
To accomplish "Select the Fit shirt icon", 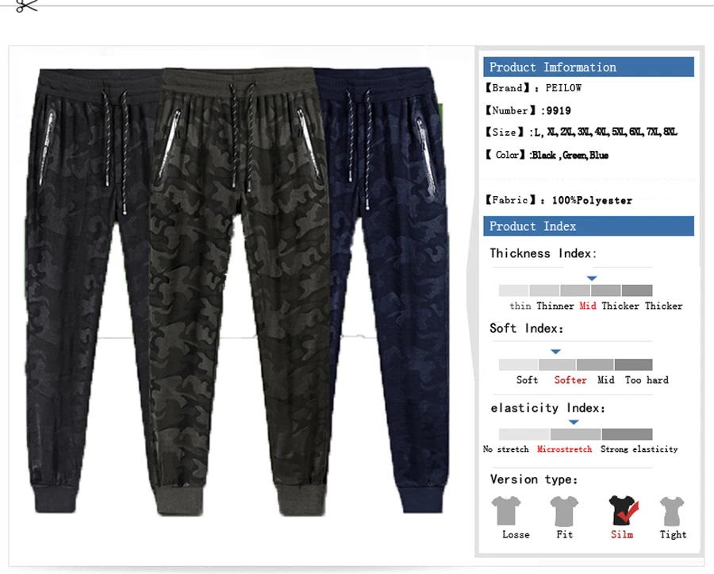I will [564, 511].
